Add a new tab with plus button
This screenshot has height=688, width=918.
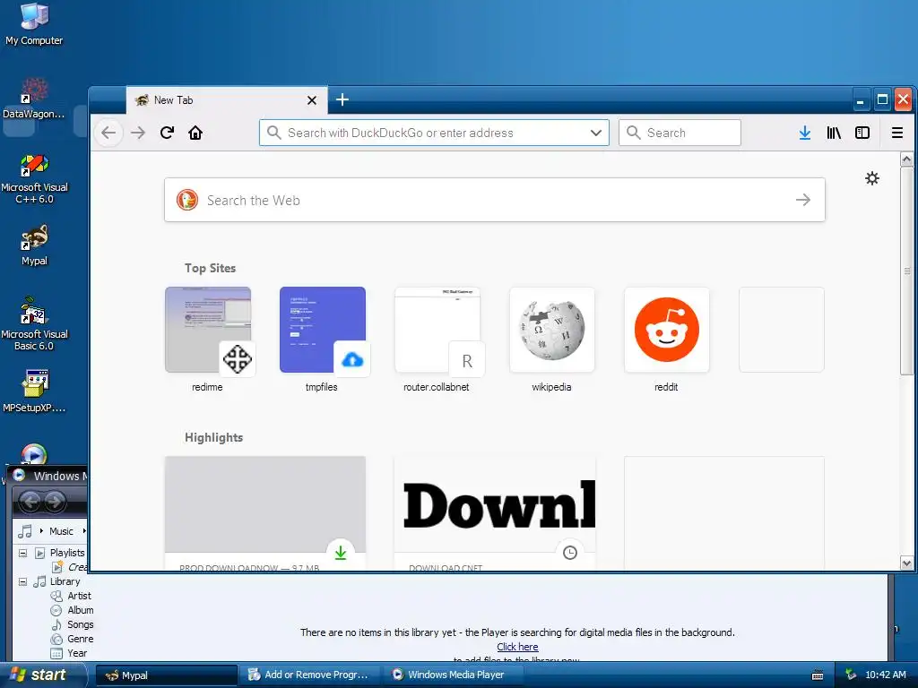(x=342, y=100)
